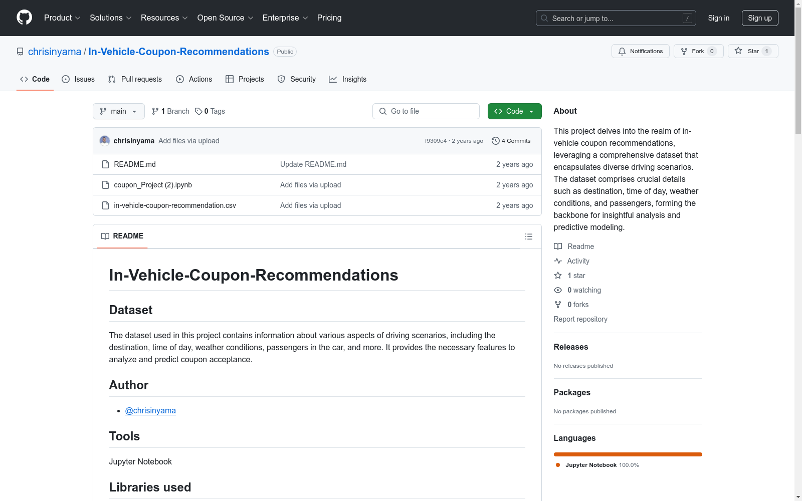The height and width of the screenshot is (501, 802).
Task: Open in-vehicle-coupon-recommendation.csv file
Action: (x=175, y=205)
